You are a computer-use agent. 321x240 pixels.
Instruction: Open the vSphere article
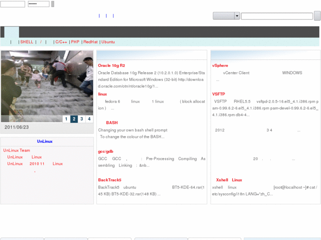[x=220, y=66]
